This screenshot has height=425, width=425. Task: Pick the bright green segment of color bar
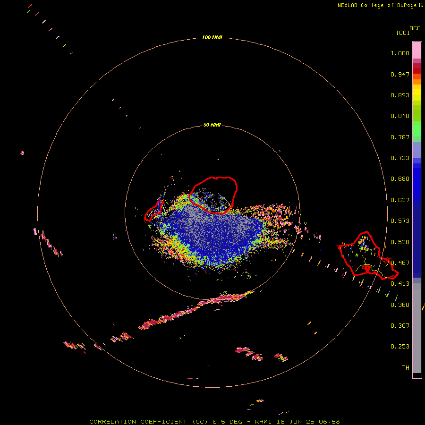(417, 129)
